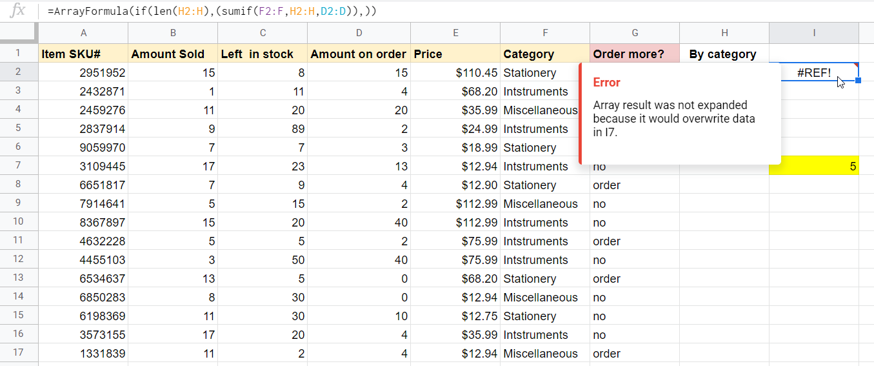Click price cell $12.75

click(x=455, y=316)
